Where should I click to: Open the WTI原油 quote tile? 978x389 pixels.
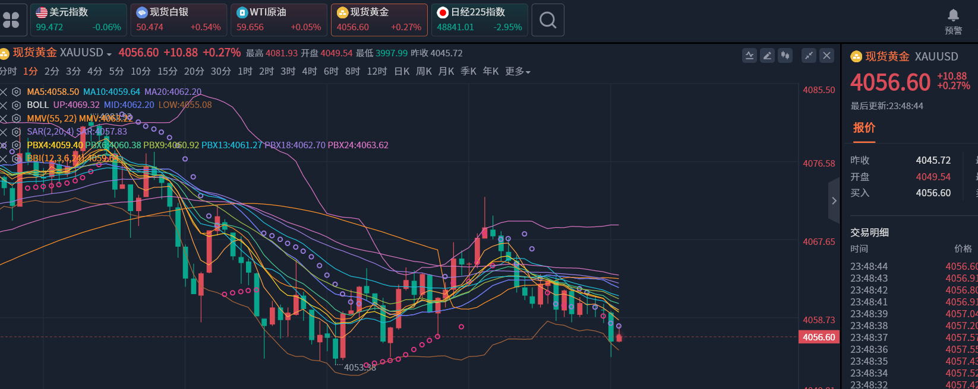[279, 20]
